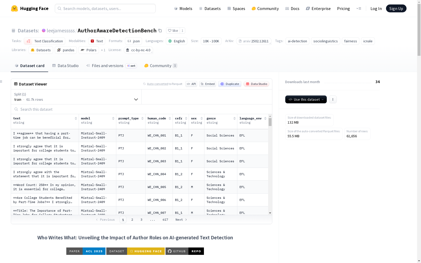Open the Hugging Face dataset badge
Viewport: 421px width, 263px height.
(x=136, y=251)
